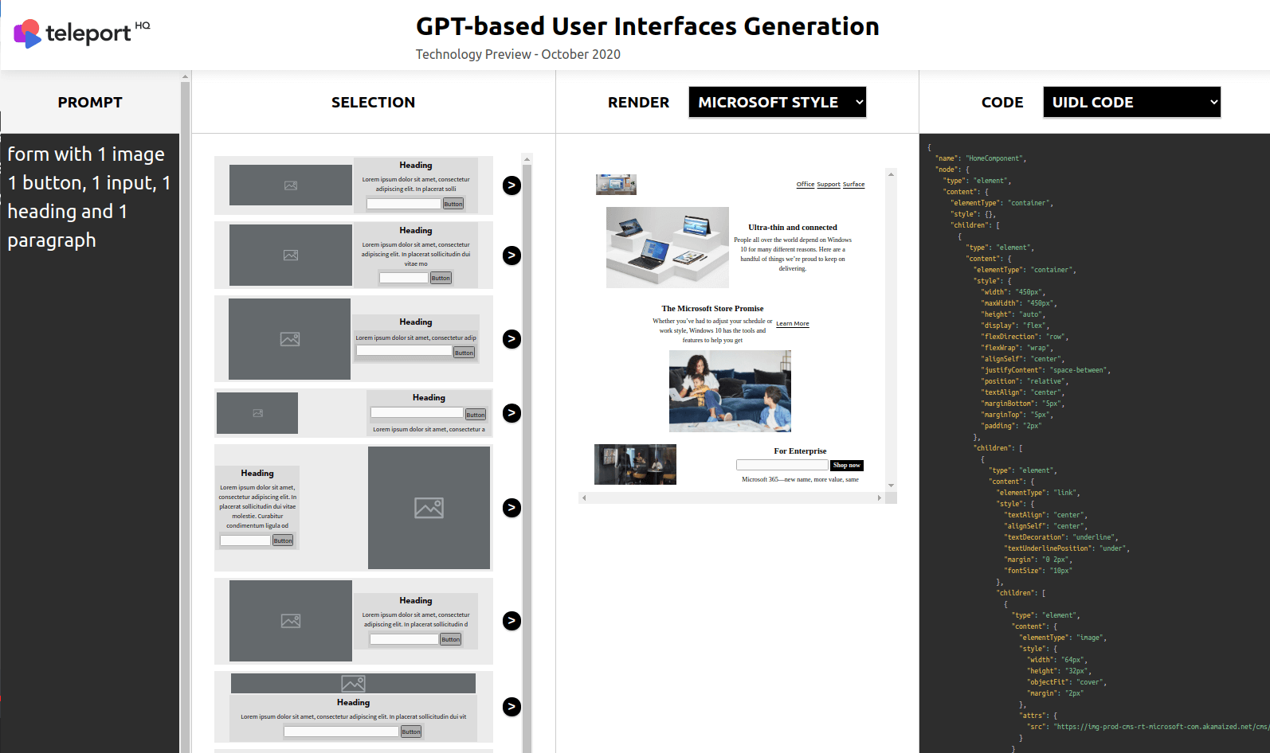Click the Surface link in the render

tap(853, 184)
